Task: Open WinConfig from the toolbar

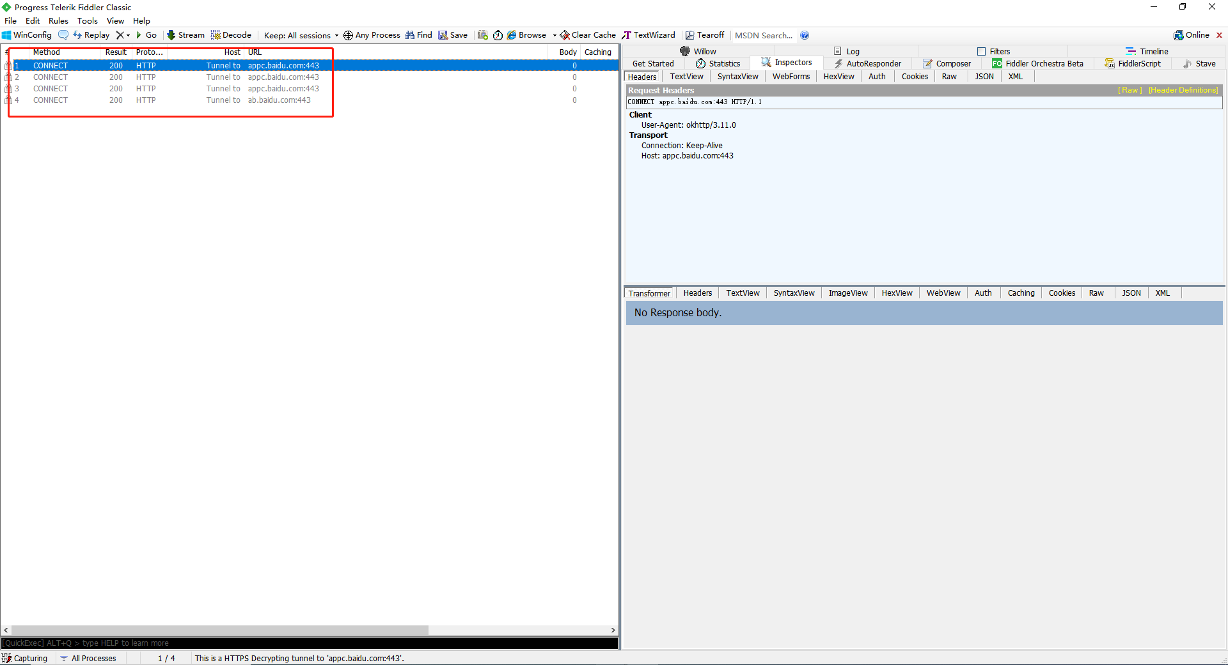Action: tap(27, 35)
